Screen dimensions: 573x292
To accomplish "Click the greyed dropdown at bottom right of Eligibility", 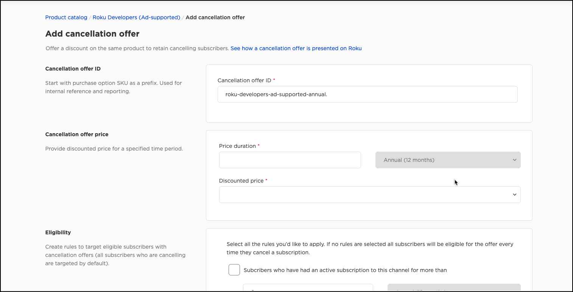I will tap(454, 288).
